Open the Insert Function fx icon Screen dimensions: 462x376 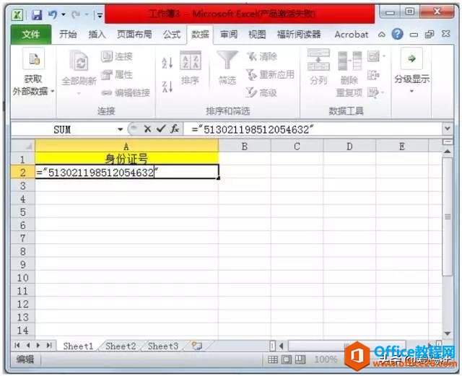pos(175,128)
